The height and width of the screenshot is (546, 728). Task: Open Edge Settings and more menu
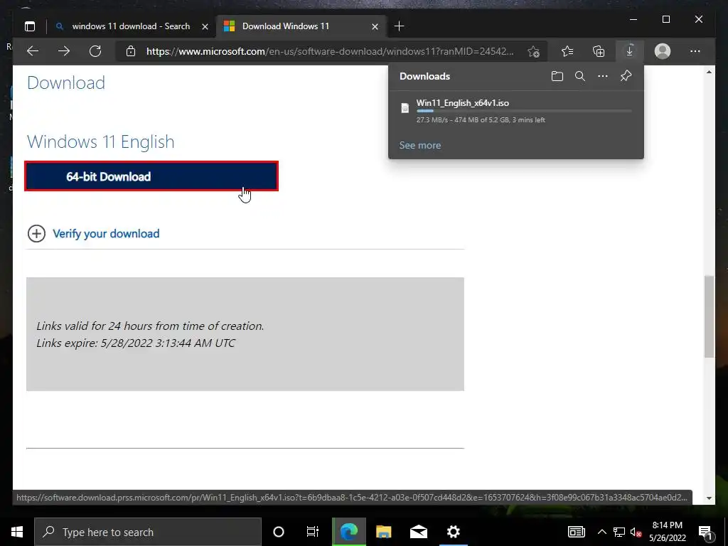pos(695,51)
